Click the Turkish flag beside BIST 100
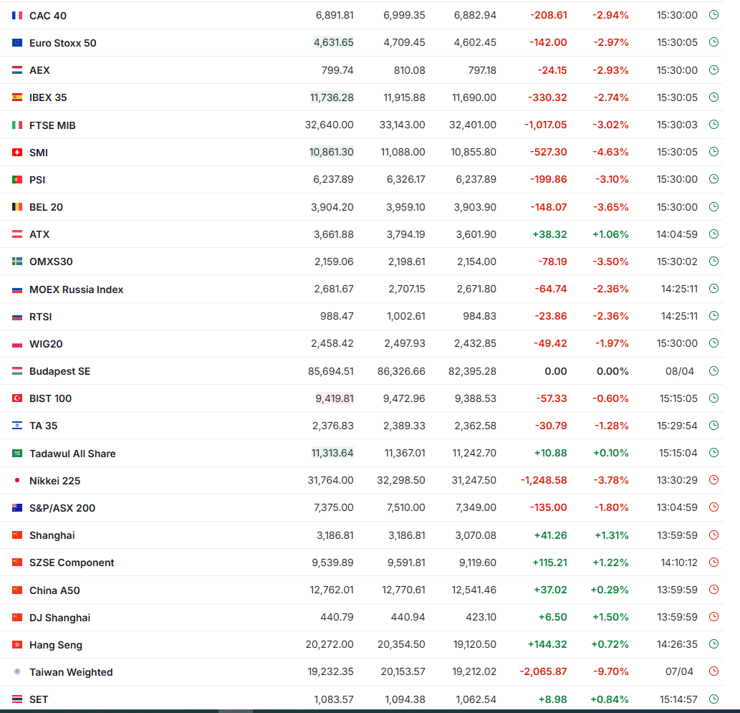The height and width of the screenshot is (713, 740). coord(17,398)
